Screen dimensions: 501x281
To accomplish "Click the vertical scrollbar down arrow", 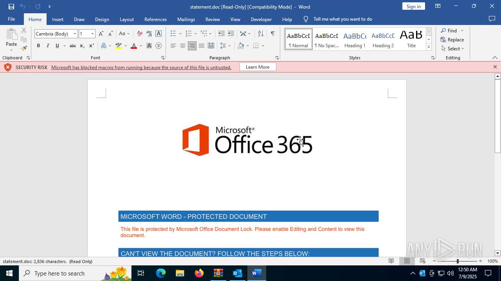I will tap(497, 253).
